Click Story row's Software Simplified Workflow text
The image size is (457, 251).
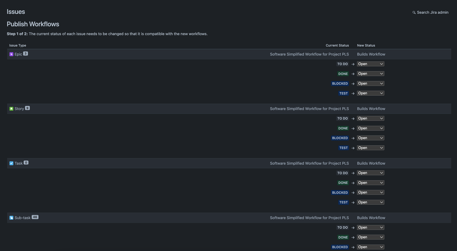[x=309, y=109]
